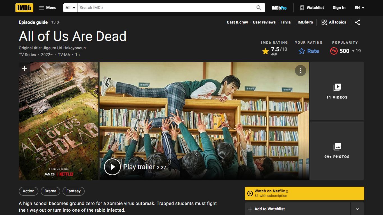
Task: Select the Action genre chip
Action: 29,191
